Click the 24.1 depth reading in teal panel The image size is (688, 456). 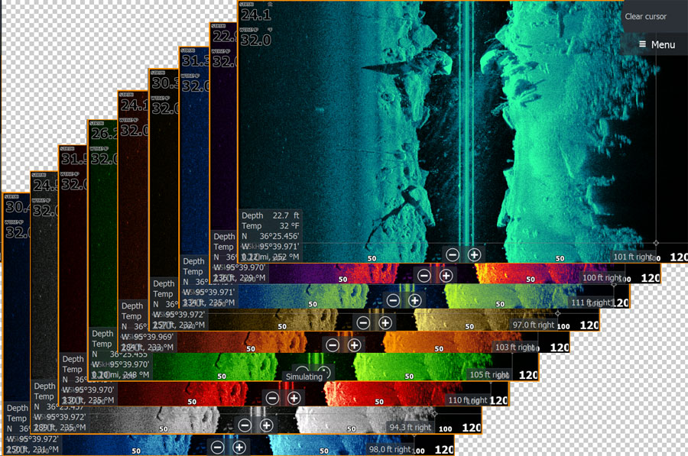[253, 15]
